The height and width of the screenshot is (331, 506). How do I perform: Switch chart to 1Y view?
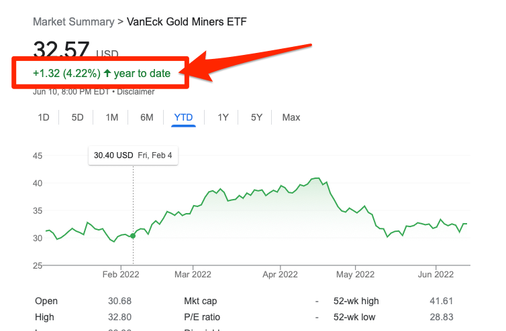point(223,117)
